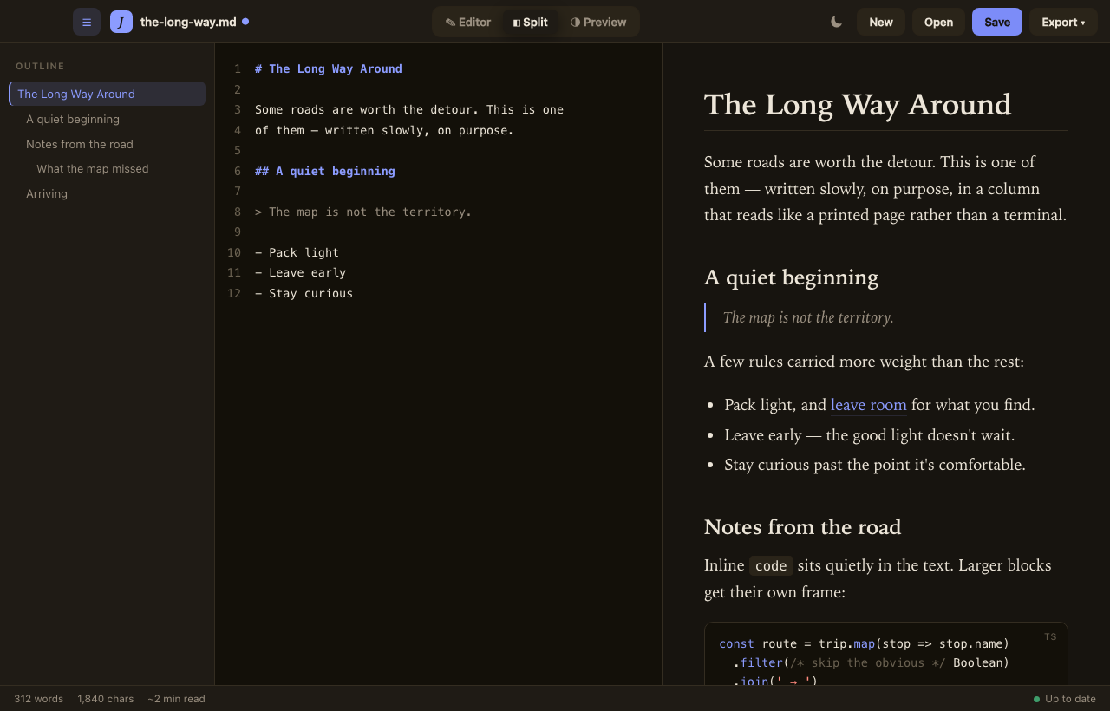Toggle dark mode moon icon
Screen dimensions: 1110x711
(x=836, y=22)
